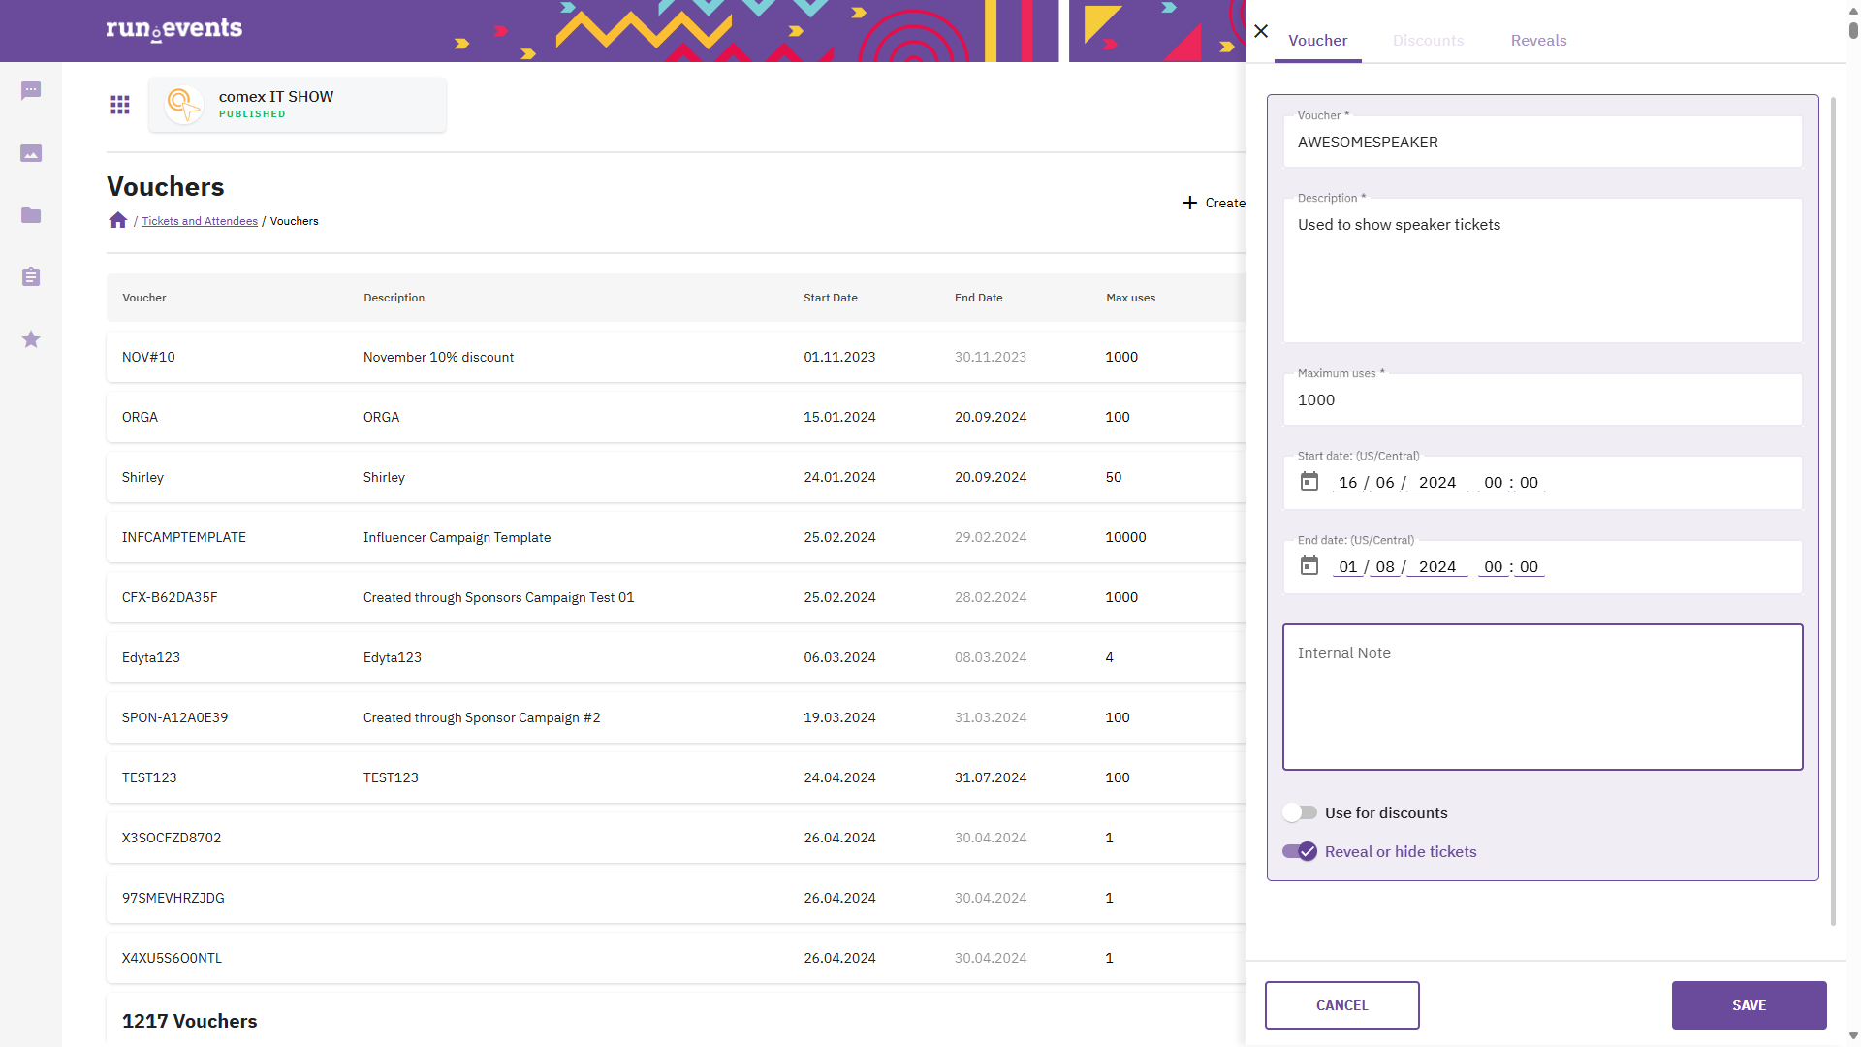Viewport: 1861px width, 1047px height.
Task: Open the comex IT SHOW event selector
Action: (x=298, y=105)
